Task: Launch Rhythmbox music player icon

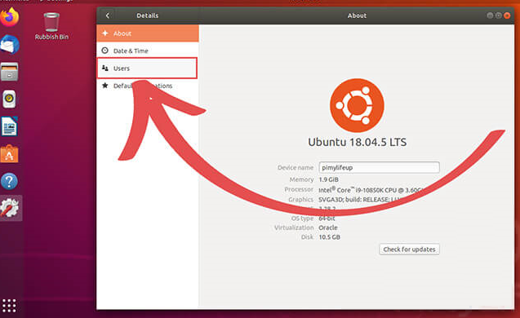Action: (9, 99)
